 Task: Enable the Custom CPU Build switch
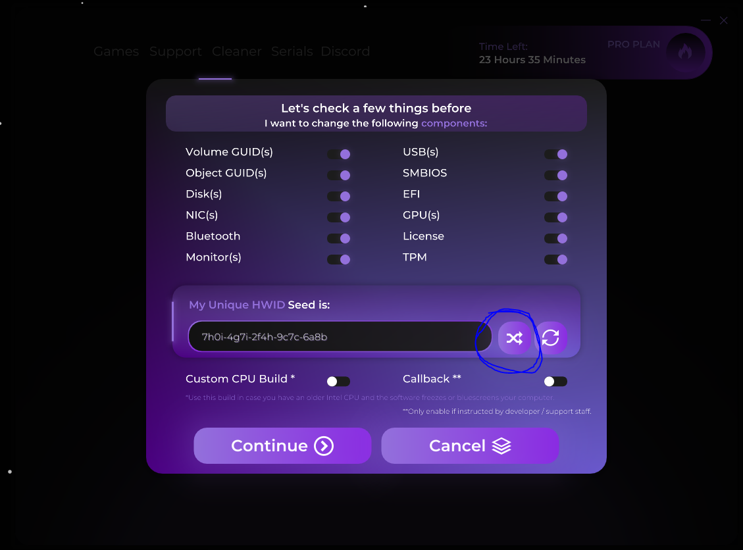338,382
